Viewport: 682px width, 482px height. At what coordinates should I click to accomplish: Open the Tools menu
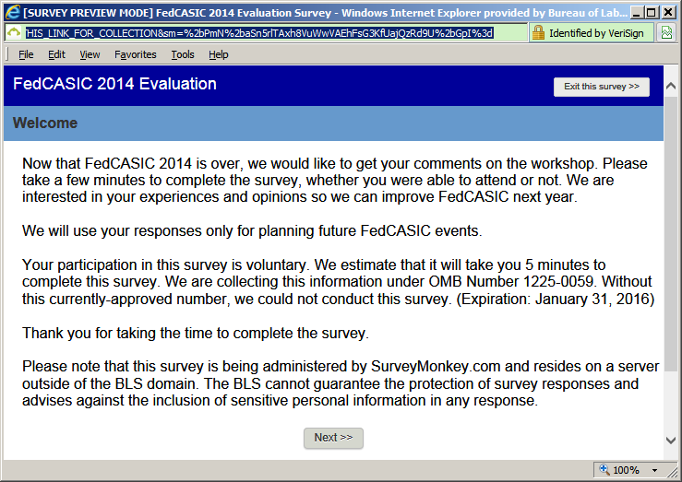pyautogui.click(x=183, y=54)
